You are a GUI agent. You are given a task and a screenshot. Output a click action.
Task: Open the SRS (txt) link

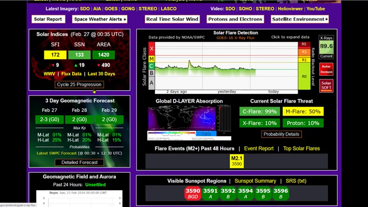tap(296, 181)
